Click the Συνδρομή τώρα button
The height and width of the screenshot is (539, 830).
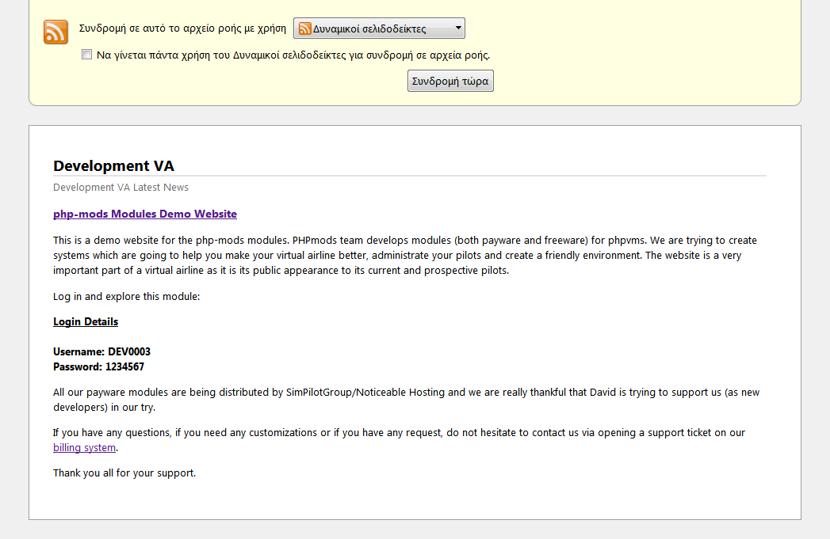pyautogui.click(x=450, y=81)
